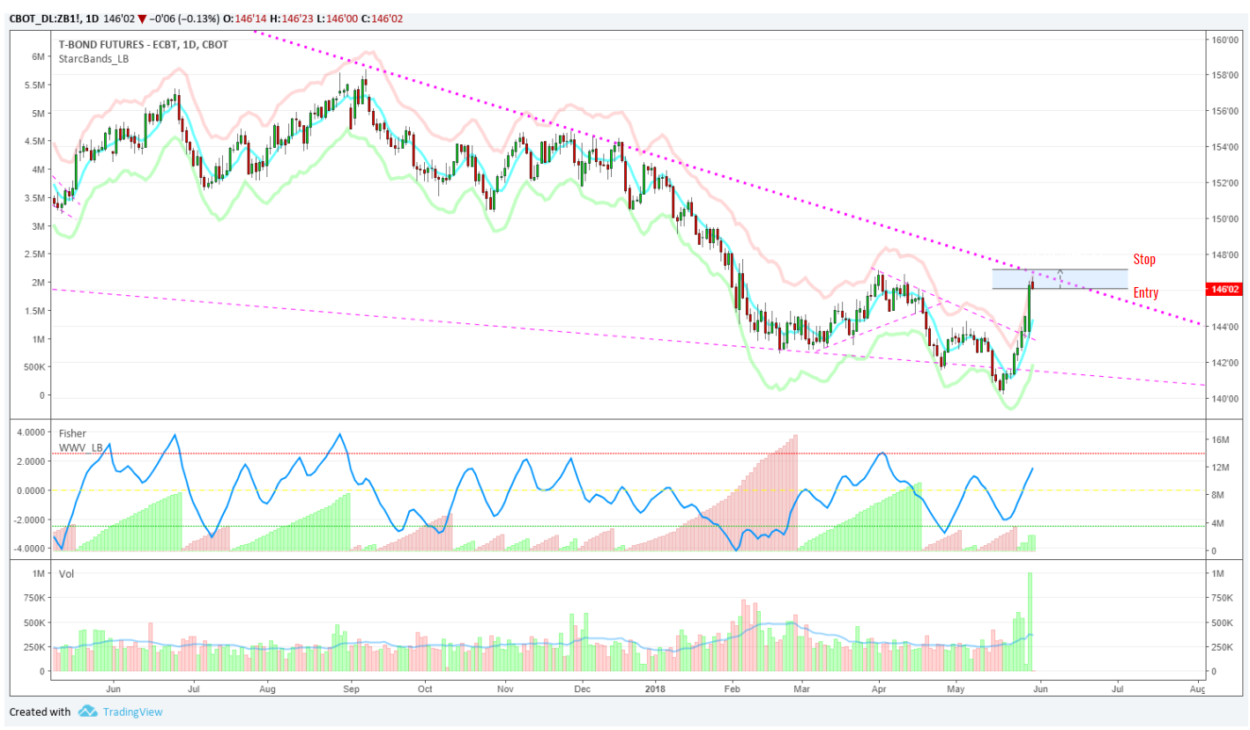Open the TradingView link in the footer
1250x730 pixels.
tap(132, 712)
